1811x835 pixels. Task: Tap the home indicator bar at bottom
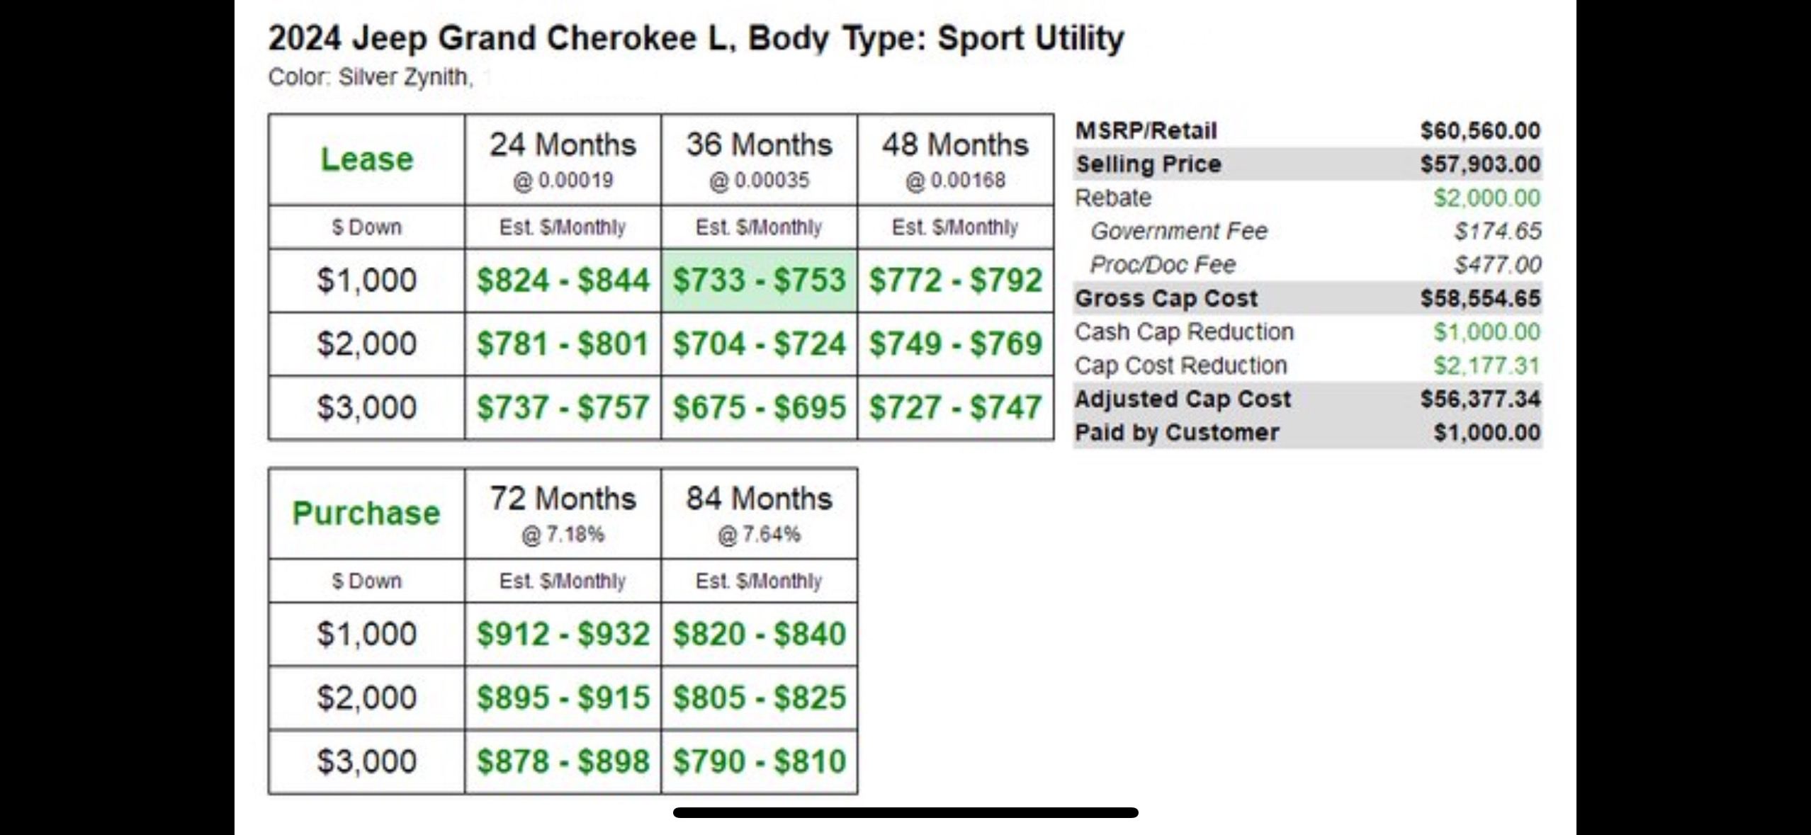click(x=905, y=812)
